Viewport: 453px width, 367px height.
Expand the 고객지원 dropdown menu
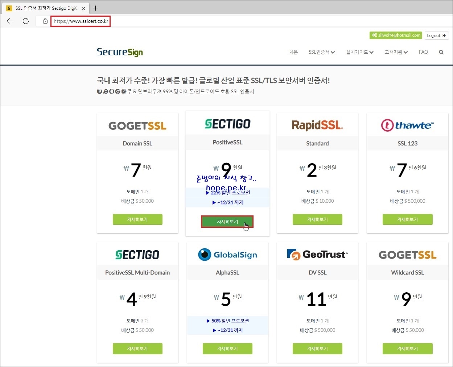tap(396, 52)
